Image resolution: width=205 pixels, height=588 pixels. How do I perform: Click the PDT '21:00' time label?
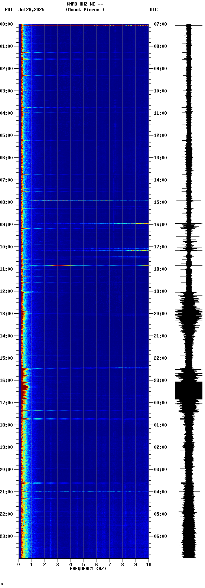[7, 492]
